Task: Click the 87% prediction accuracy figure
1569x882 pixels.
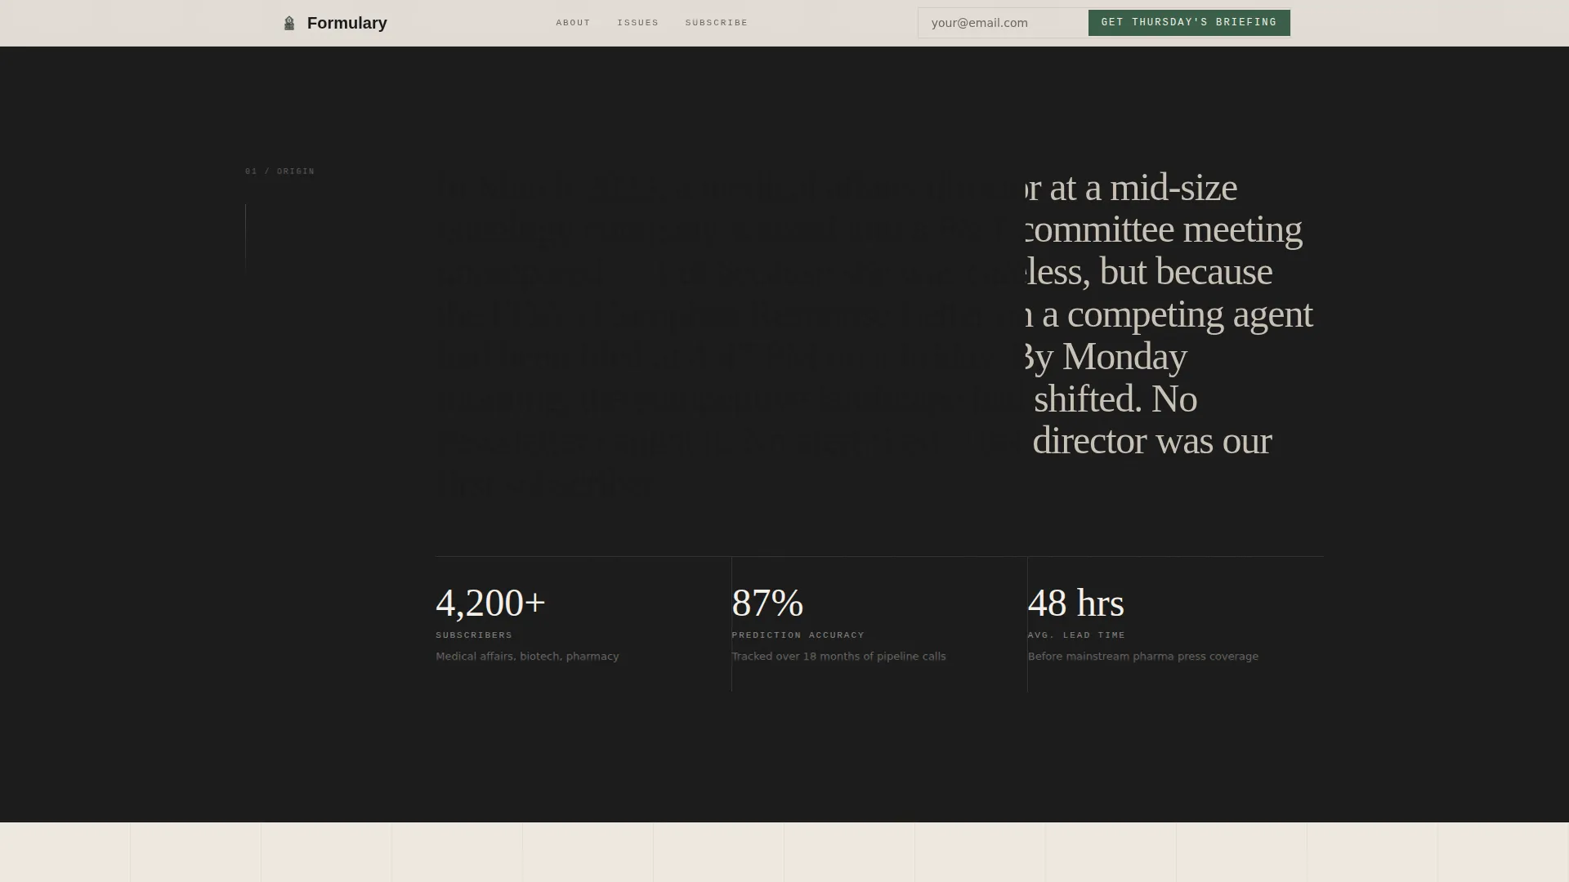Action: (x=767, y=604)
